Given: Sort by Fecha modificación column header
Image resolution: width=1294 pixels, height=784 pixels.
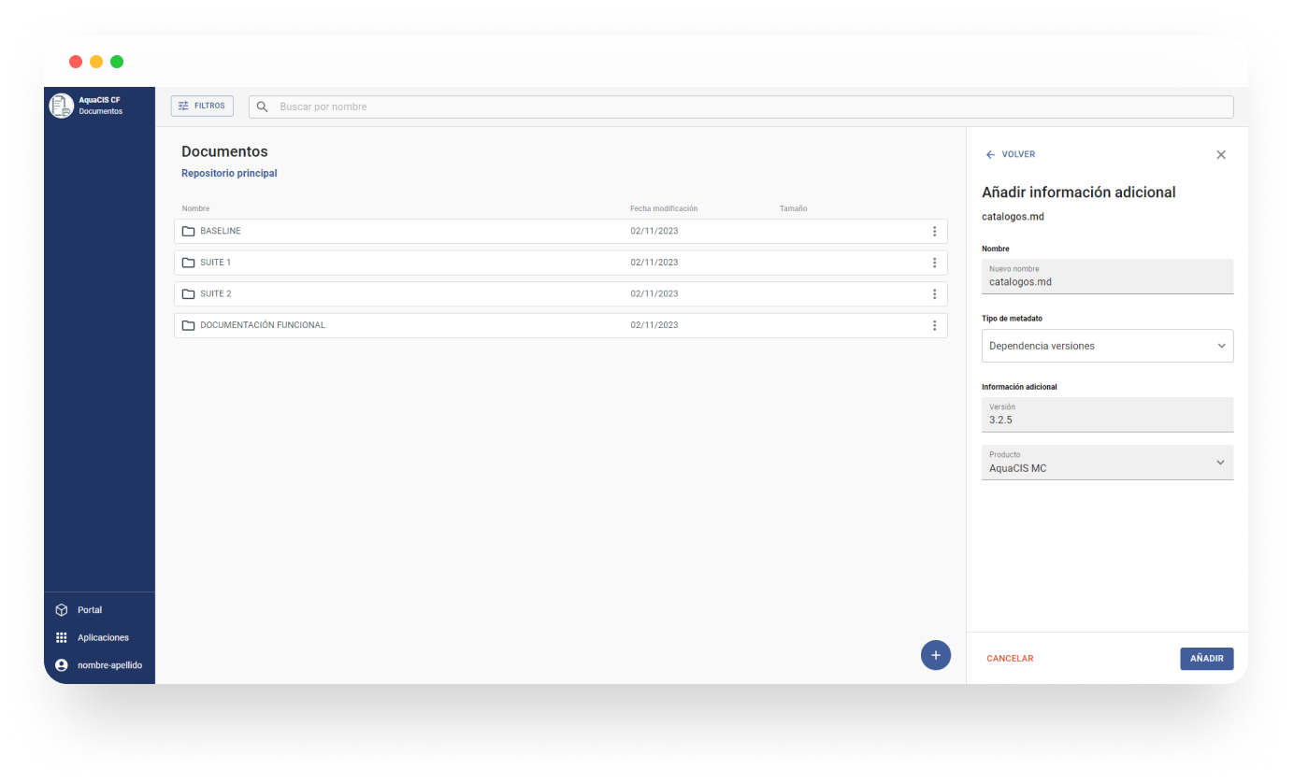Looking at the screenshot, I should 664,208.
